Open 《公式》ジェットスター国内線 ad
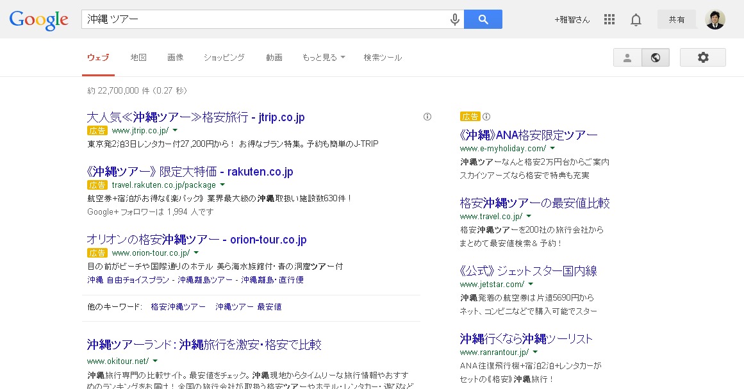Viewport: 744px width, 389px height. (x=528, y=271)
